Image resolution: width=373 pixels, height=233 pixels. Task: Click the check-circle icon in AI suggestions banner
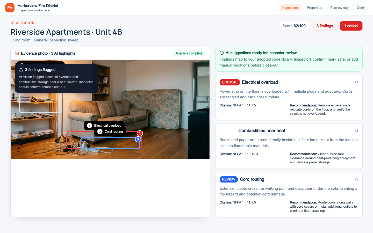click(x=222, y=53)
